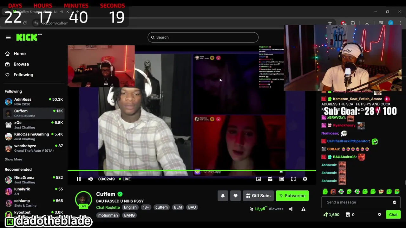Open Chrome profile avatar
The width and height of the screenshot is (406, 228).
[x=391, y=23]
